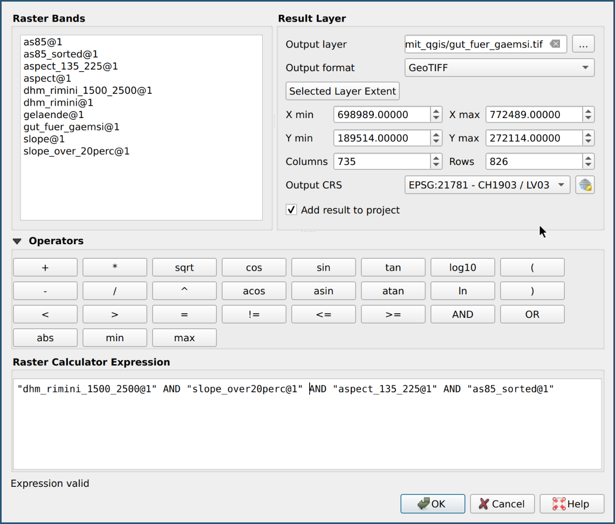Increase the Columns value with stepper
The image size is (615, 524).
pos(436,158)
